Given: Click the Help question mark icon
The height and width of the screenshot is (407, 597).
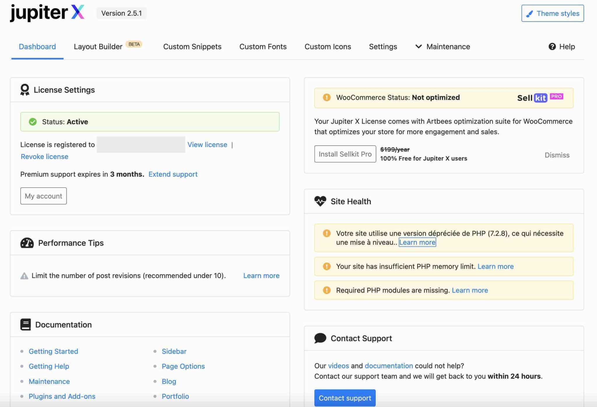Looking at the screenshot, I should tap(552, 46).
